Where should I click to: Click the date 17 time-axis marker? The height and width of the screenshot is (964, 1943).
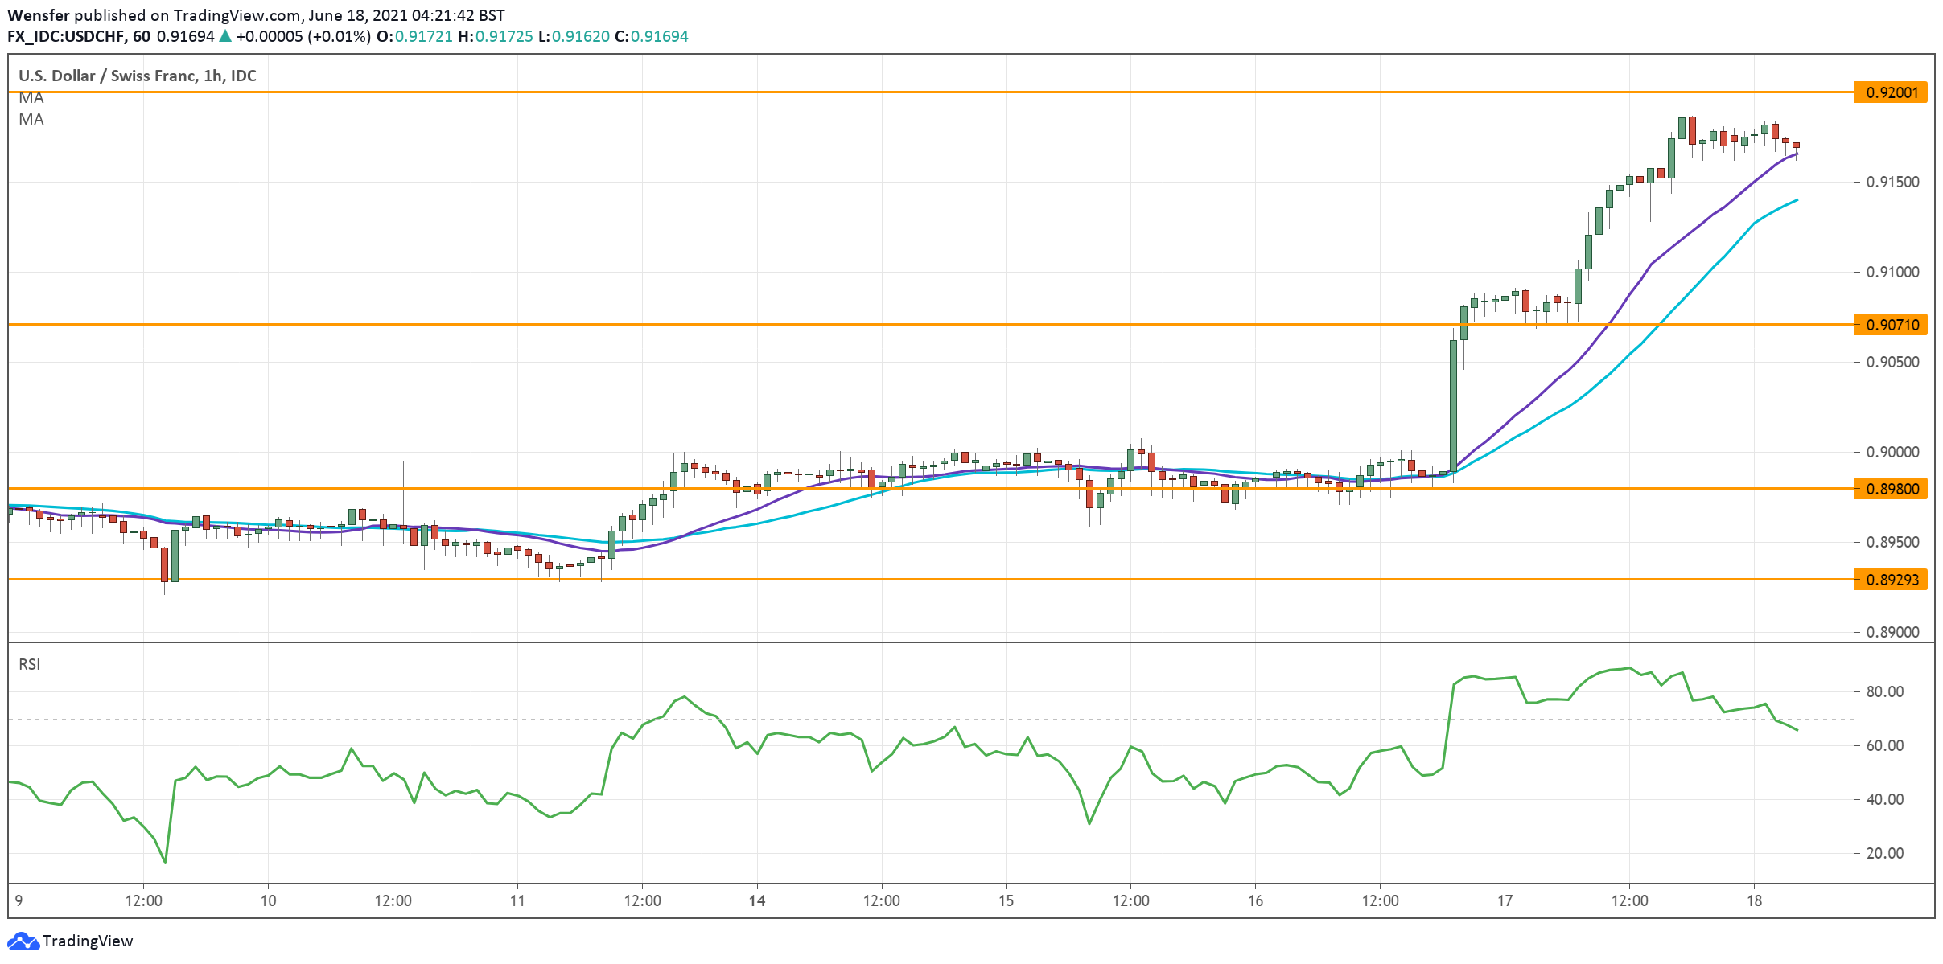[x=1504, y=900]
